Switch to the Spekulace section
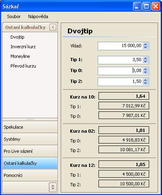 point(30,127)
